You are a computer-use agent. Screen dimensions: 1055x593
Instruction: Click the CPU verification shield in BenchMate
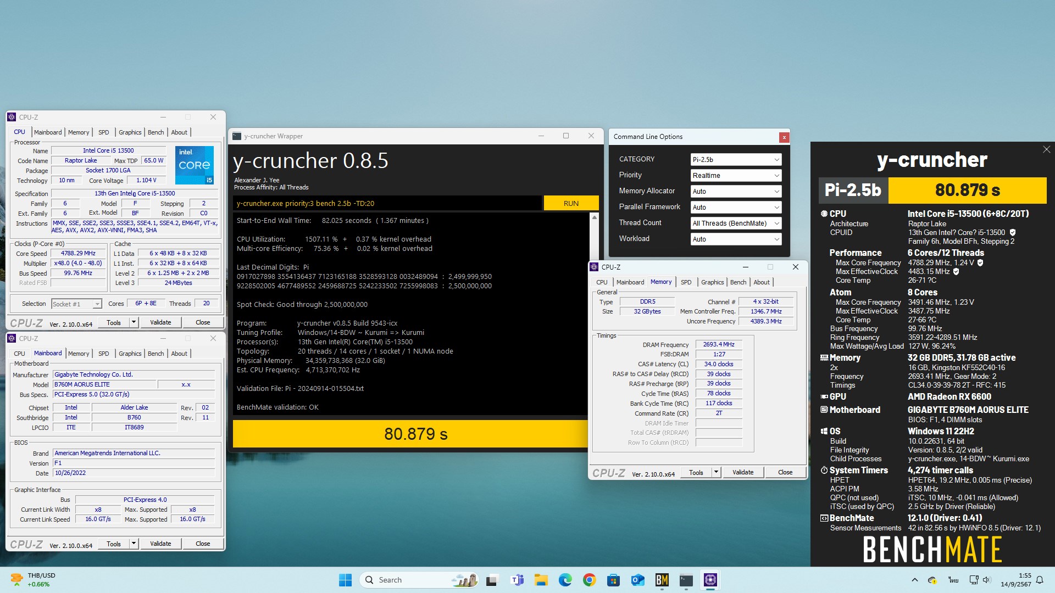coord(1013,232)
